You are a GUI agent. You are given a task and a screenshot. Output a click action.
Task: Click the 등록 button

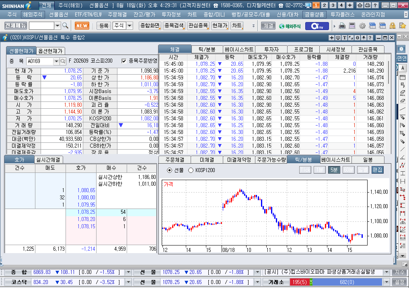[x=104, y=26]
